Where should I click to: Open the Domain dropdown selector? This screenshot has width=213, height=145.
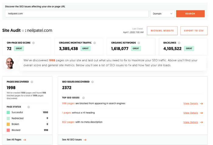[162, 14]
